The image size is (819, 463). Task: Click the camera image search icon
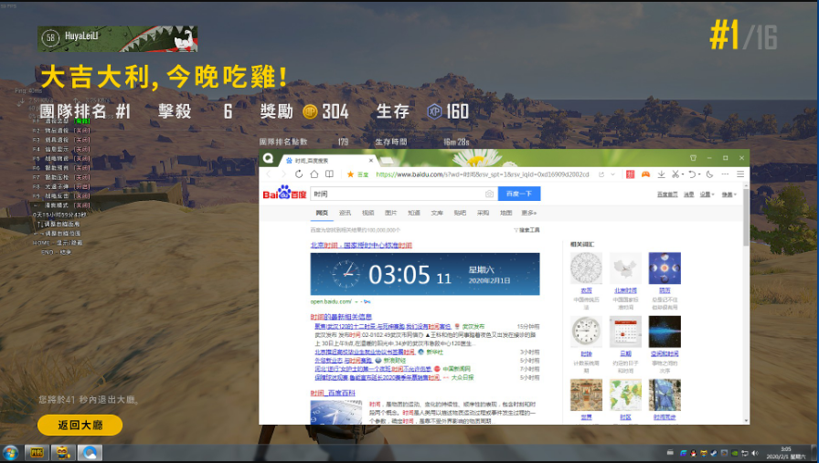tap(489, 194)
